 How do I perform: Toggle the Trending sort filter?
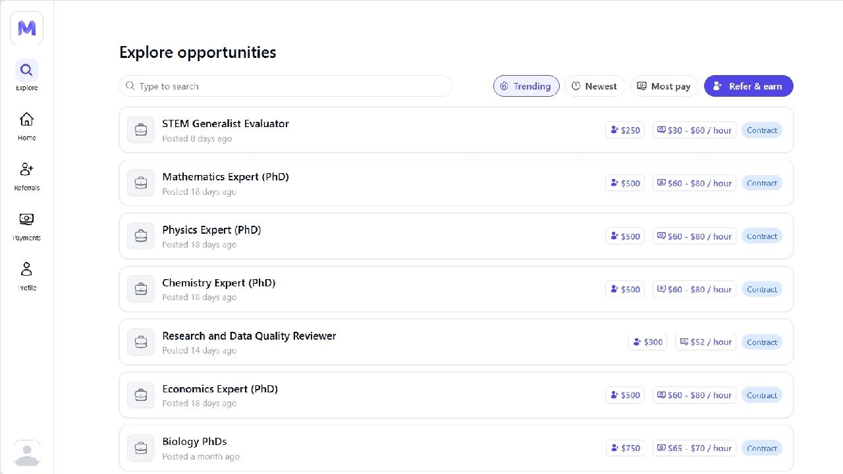click(526, 86)
